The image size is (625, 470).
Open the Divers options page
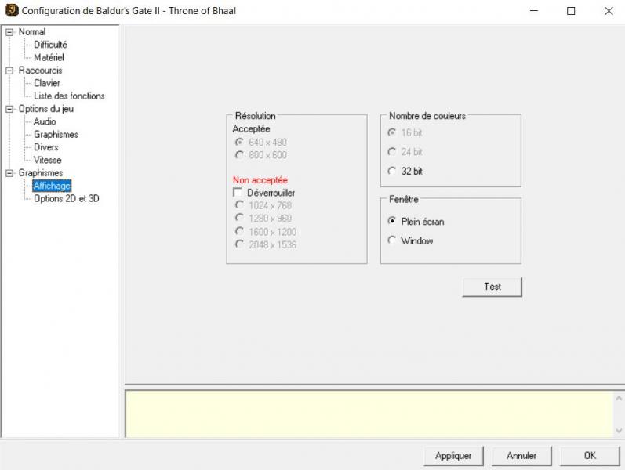tap(45, 147)
